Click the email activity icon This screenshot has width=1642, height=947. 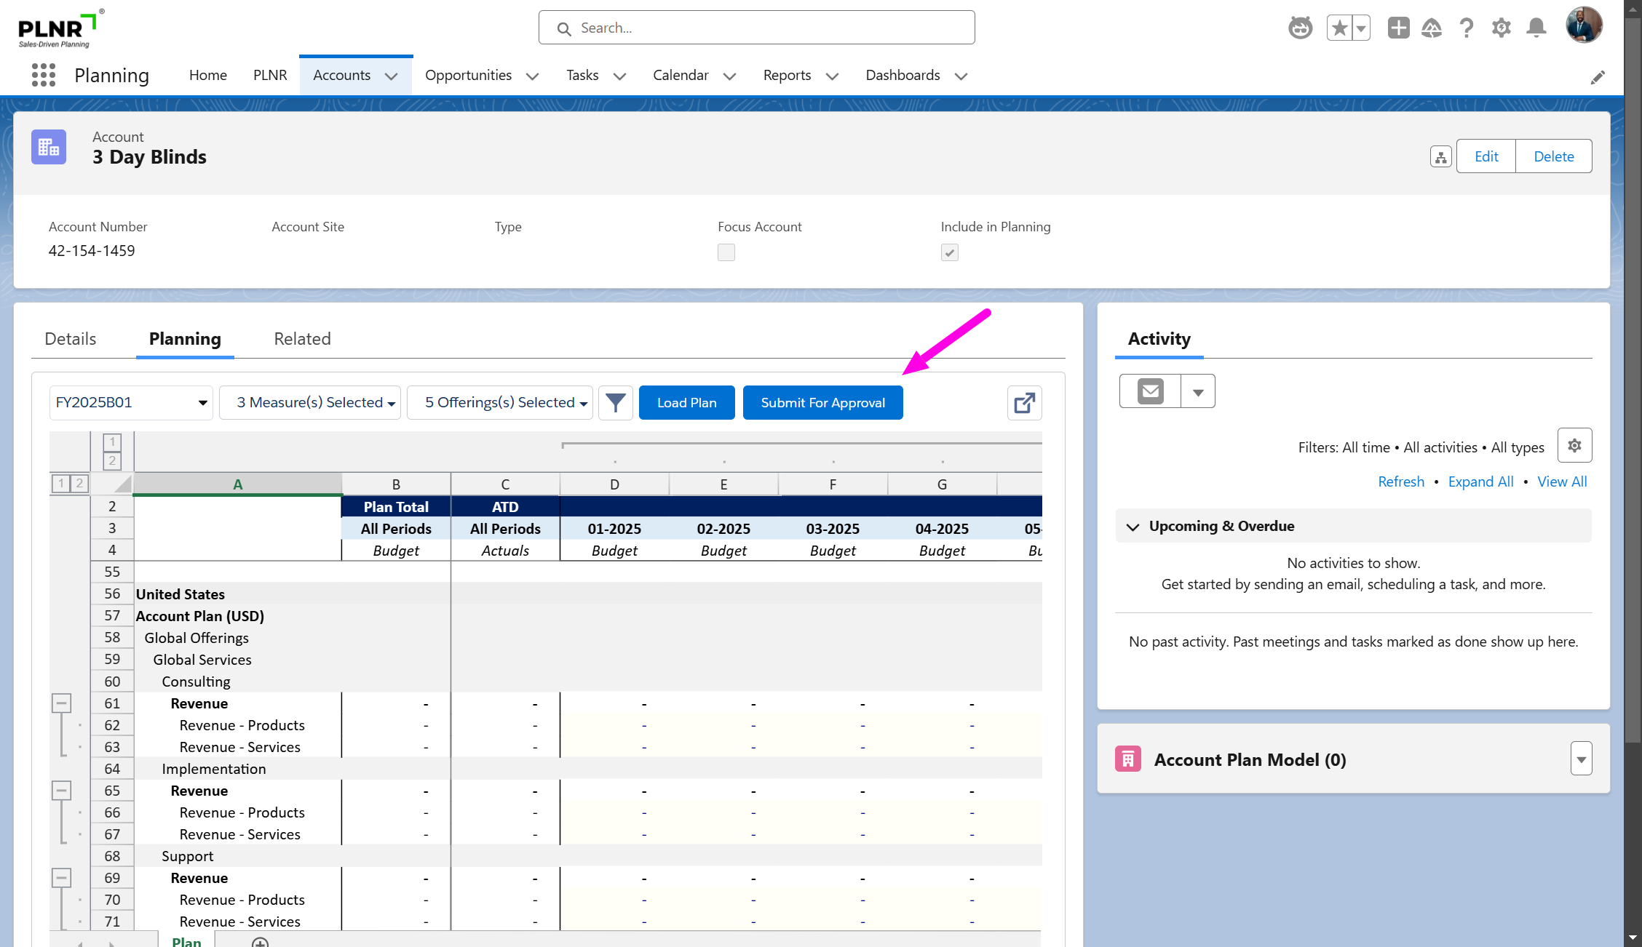click(1150, 391)
